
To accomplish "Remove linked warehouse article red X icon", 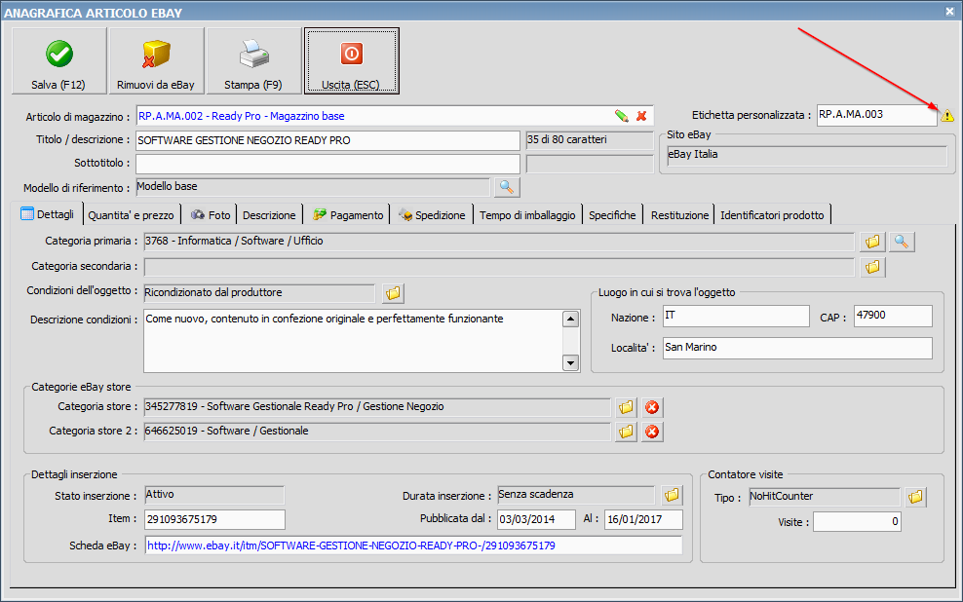I will coord(641,116).
